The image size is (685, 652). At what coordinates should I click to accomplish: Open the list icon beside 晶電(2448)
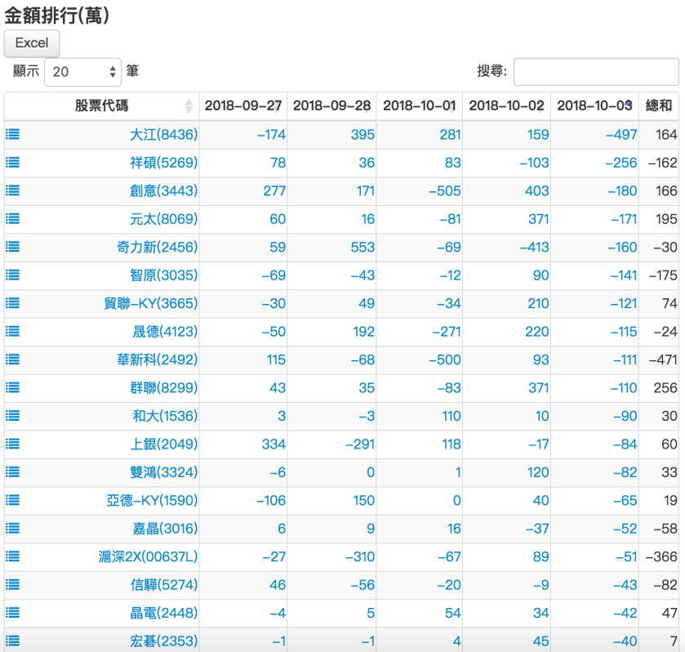11,613
